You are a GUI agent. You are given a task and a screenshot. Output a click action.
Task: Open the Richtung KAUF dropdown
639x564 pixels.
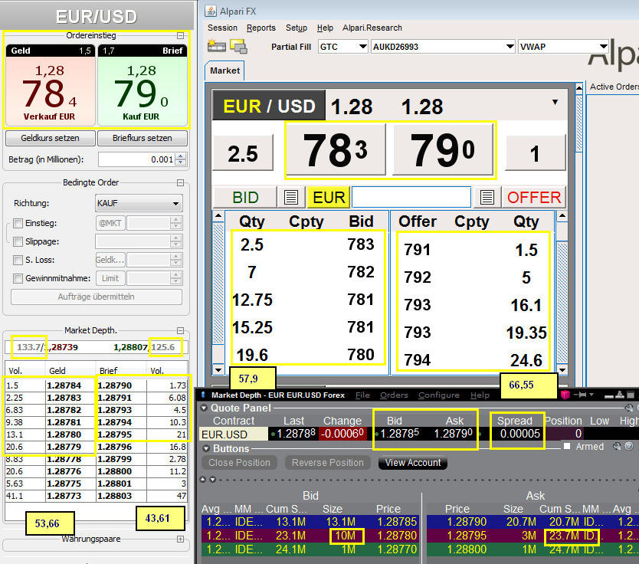(x=138, y=204)
